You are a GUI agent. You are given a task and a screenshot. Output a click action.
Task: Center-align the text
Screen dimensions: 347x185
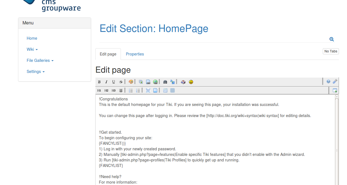pos(121,90)
